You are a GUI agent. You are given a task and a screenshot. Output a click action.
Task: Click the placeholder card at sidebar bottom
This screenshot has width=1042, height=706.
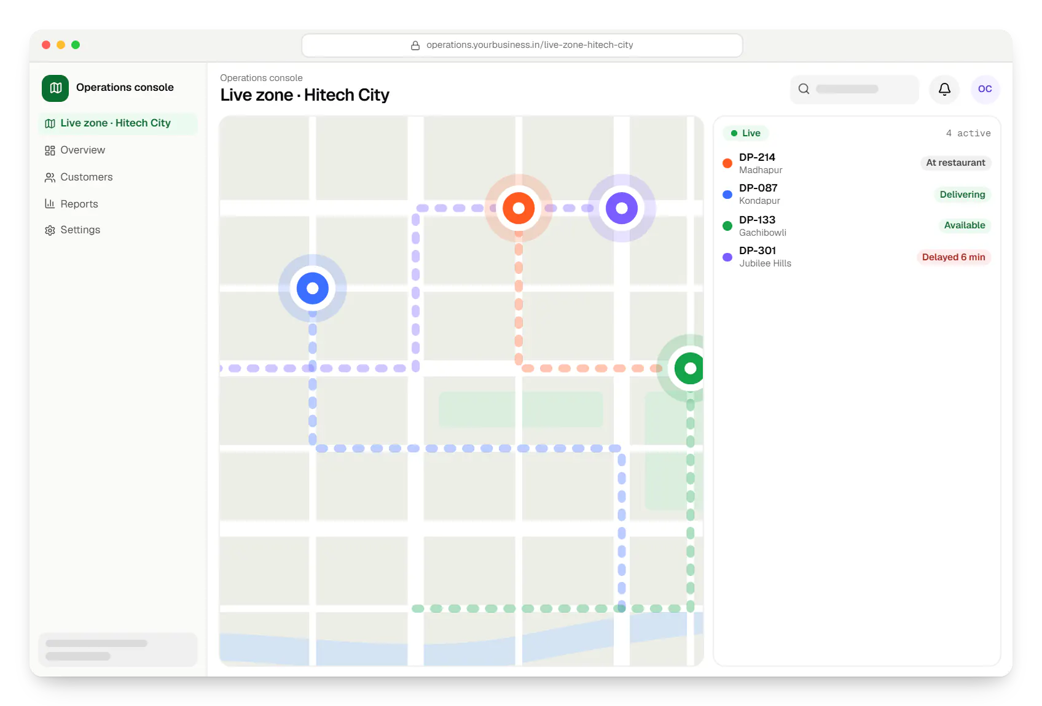tap(118, 650)
